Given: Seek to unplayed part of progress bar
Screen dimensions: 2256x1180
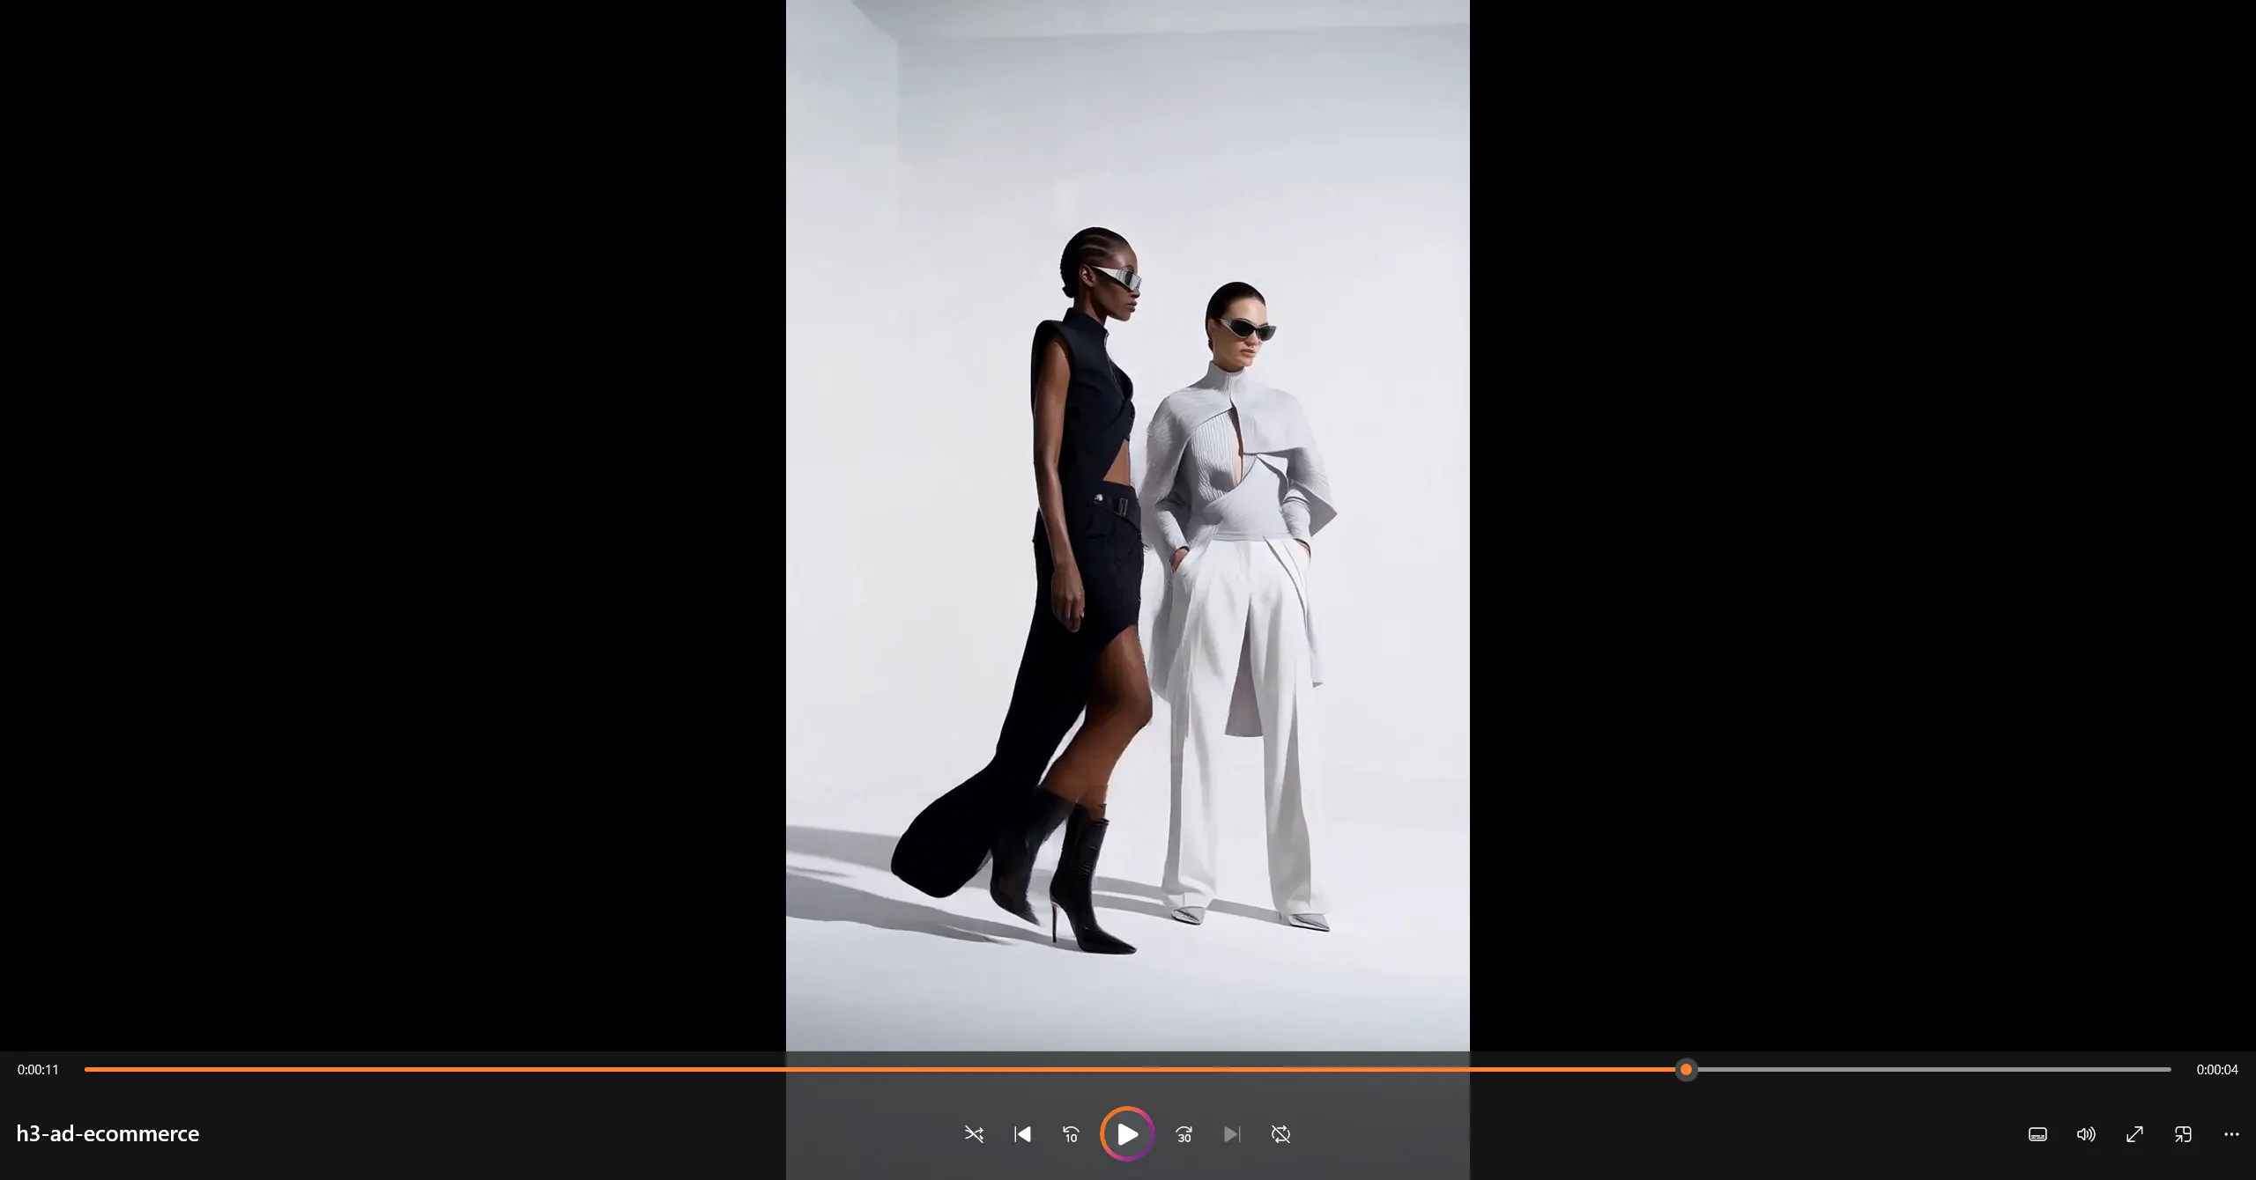Looking at the screenshot, I should pos(1933,1069).
